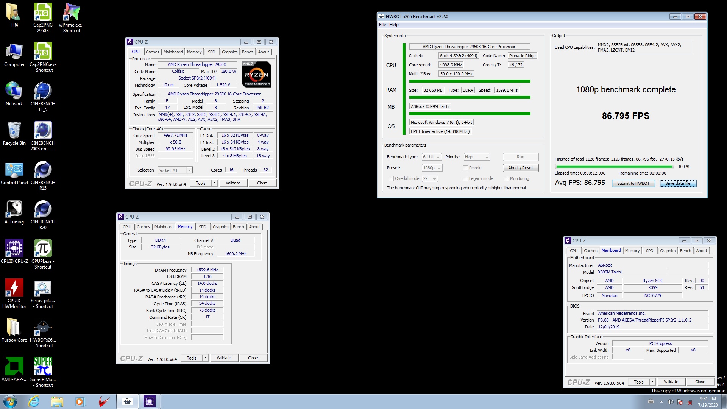Click the Submit to HWBOT button
This screenshot has width=727, height=409.
coord(633,183)
